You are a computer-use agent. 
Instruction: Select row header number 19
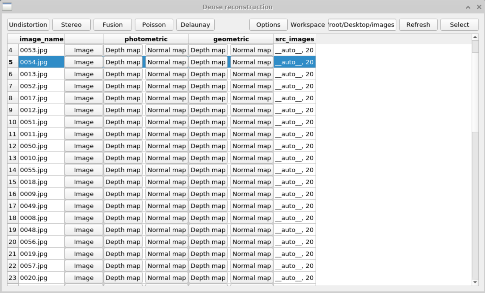12,230
